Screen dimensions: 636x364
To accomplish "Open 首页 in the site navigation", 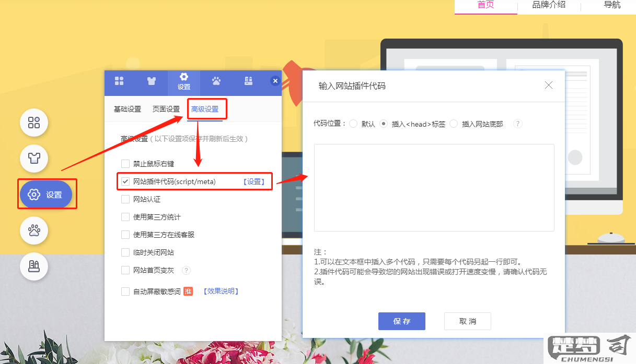I will tap(486, 5).
